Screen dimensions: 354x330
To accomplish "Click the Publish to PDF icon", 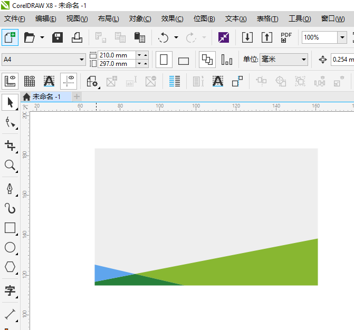I will [286, 37].
